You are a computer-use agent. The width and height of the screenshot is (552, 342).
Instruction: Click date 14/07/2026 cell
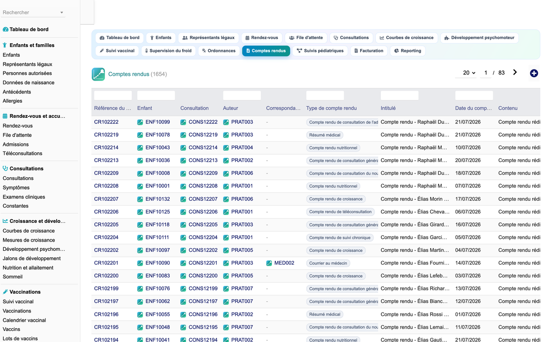[x=468, y=263]
